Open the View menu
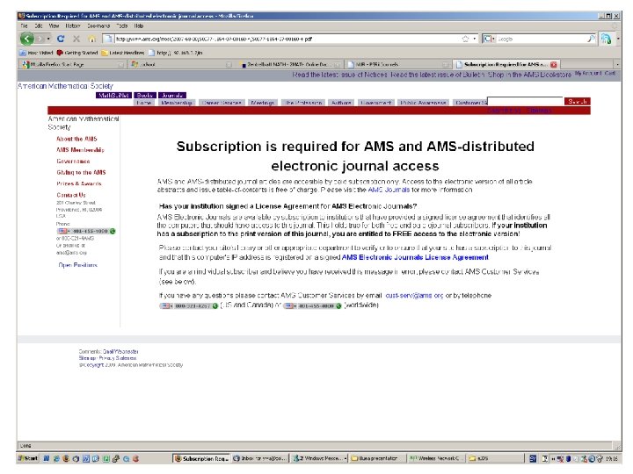Viewport: 633px width, 474px height. [54, 25]
